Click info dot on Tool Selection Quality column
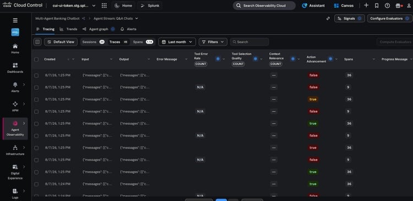This screenshot has width=413, height=201. [x=255, y=59]
